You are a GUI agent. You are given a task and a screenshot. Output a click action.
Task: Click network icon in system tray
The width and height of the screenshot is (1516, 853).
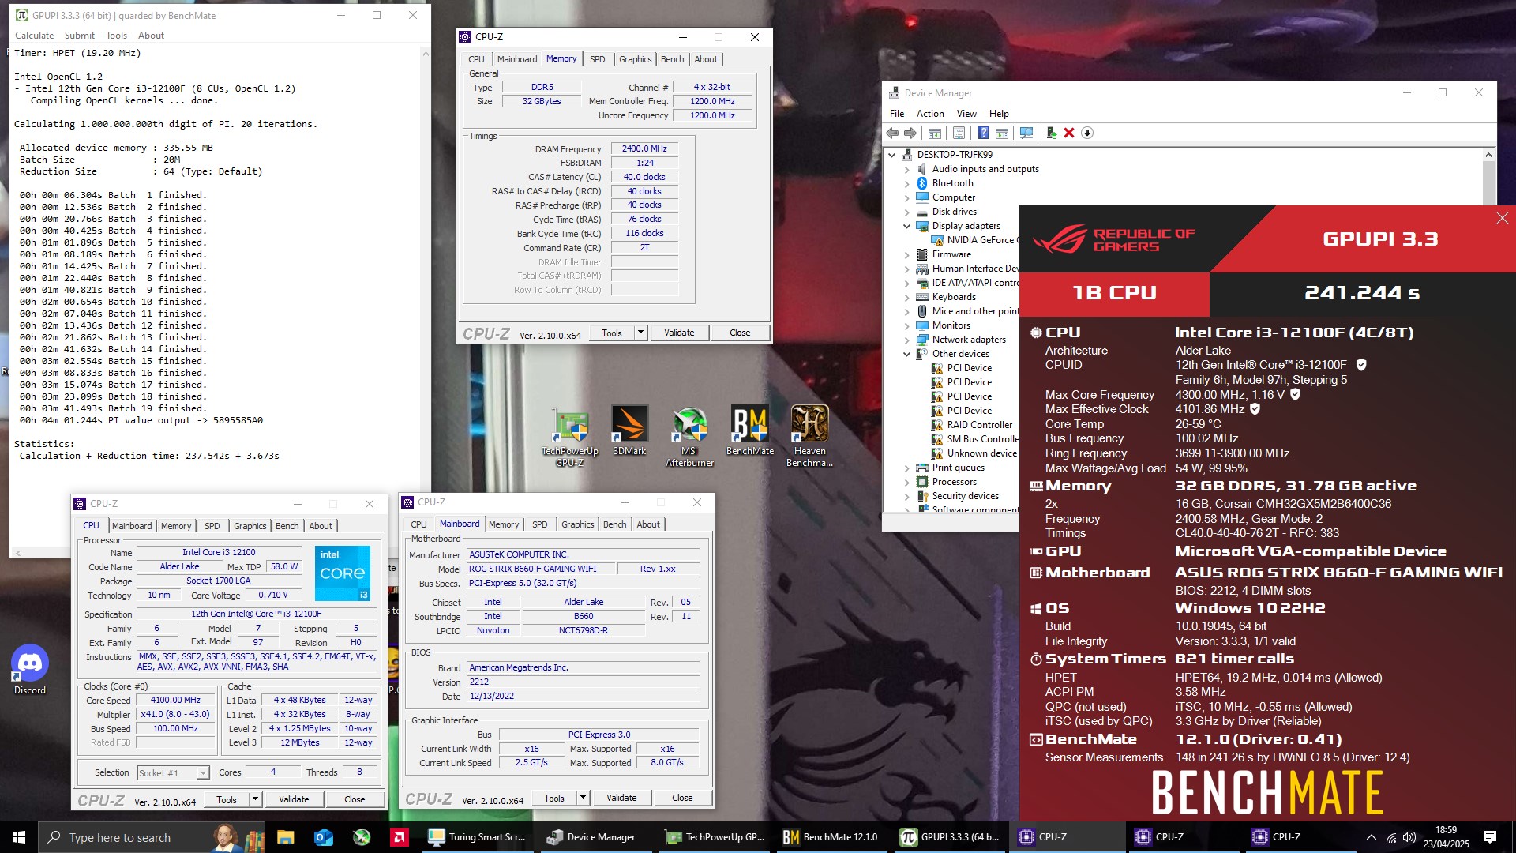click(x=1391, y=837)
